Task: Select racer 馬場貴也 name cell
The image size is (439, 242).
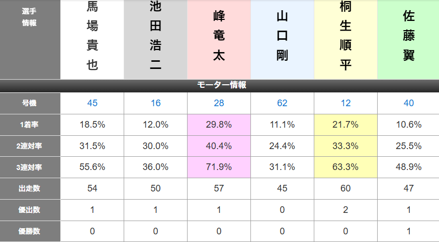Action: click(92, 39)
